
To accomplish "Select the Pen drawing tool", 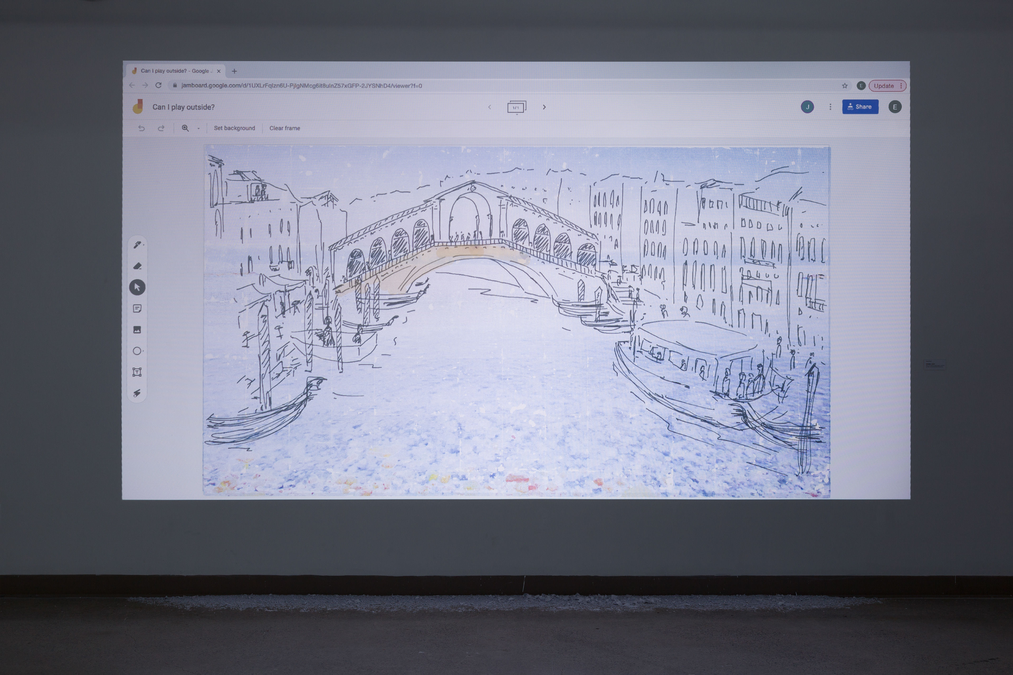I will (137, 244).
